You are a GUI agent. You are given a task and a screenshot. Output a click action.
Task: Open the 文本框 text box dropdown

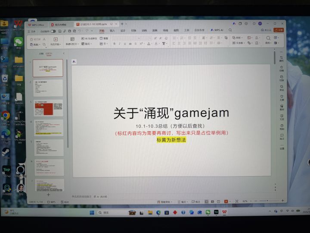coord(239,43)
